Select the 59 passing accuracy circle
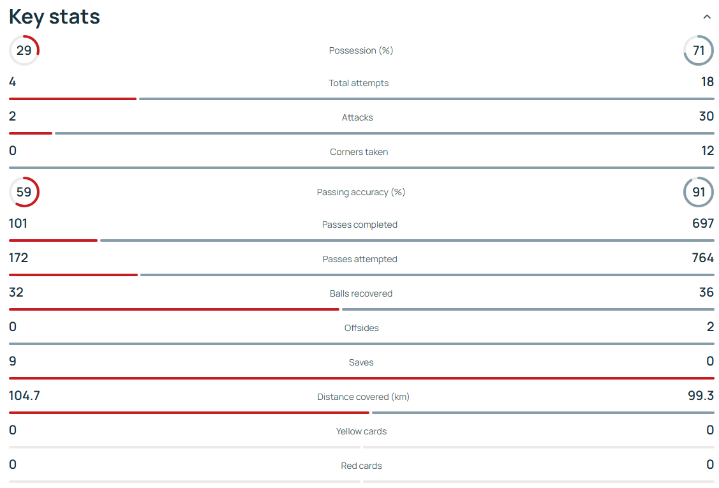 tap(24, 192)
